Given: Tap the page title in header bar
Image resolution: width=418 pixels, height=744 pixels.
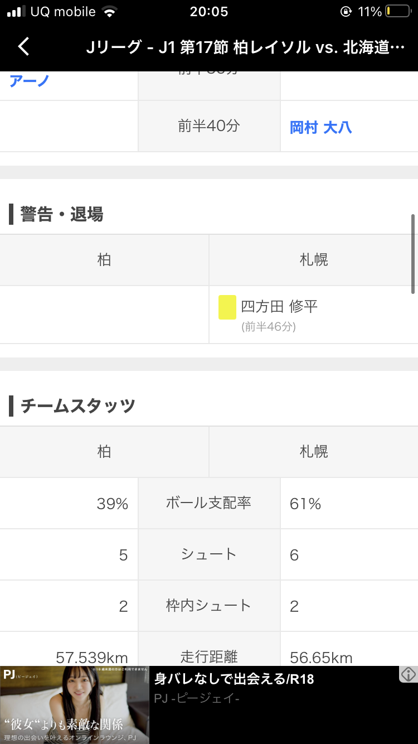Looking at the screenshot, I should tap(245, 47).
